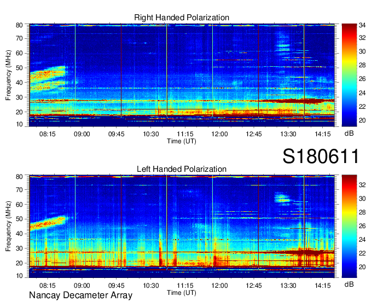
Task: Click the 60 MHz tick on the right-handed plot
Action: coord(19,53)
